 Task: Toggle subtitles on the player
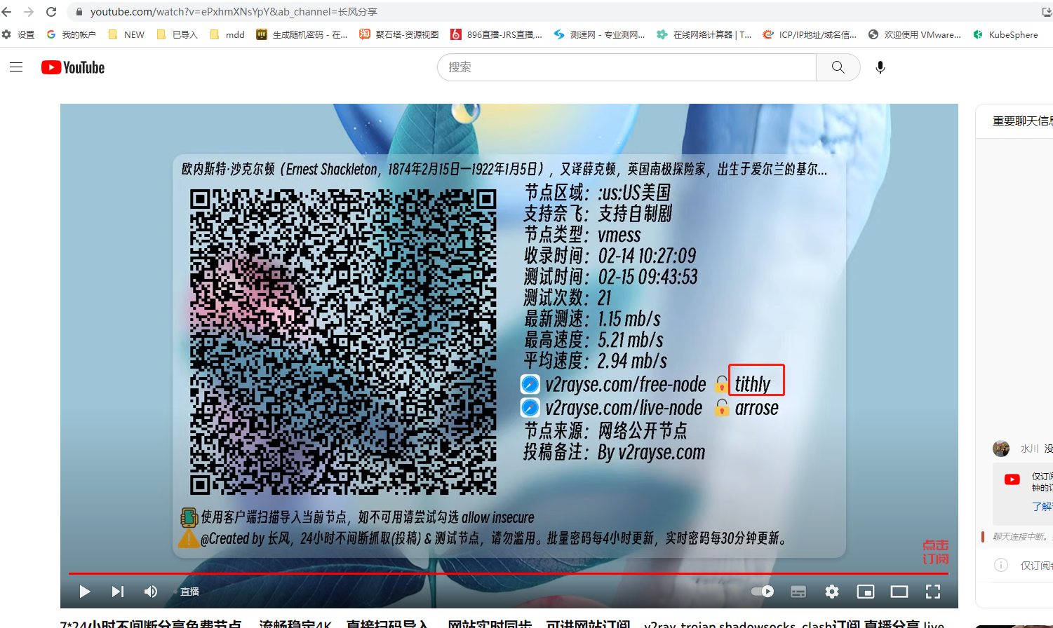tap(798, 592)
